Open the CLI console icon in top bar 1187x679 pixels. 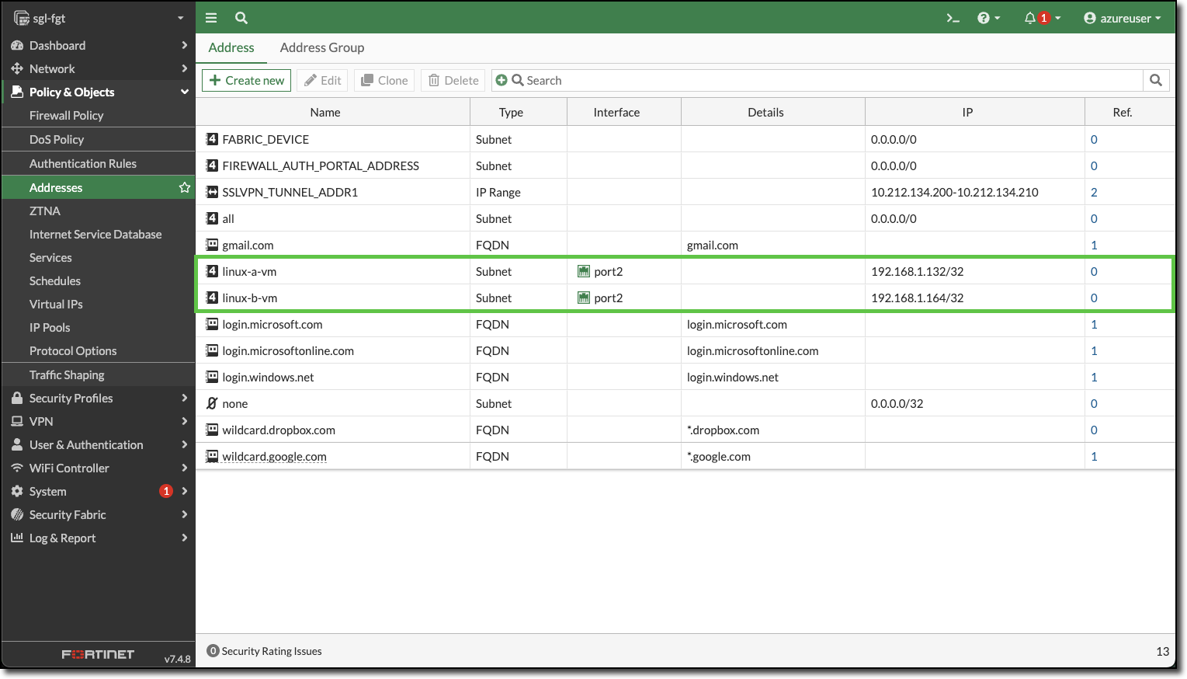[x=953, y=17]
